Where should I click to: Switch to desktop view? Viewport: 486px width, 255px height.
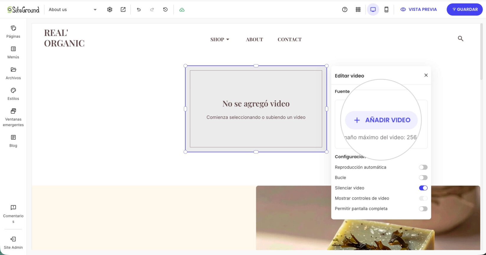373,9
